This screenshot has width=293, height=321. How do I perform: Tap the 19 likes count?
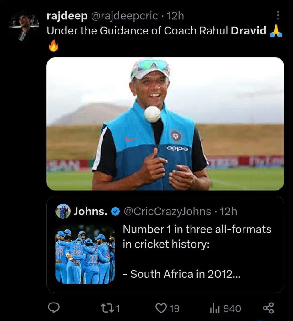[x=175, y=309]
